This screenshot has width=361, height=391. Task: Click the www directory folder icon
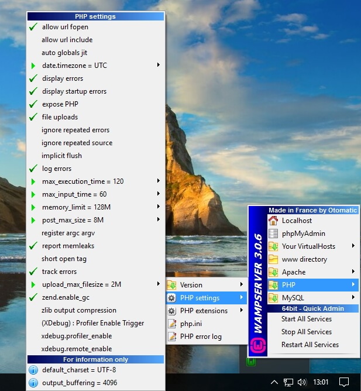click(x=273, y=259)
